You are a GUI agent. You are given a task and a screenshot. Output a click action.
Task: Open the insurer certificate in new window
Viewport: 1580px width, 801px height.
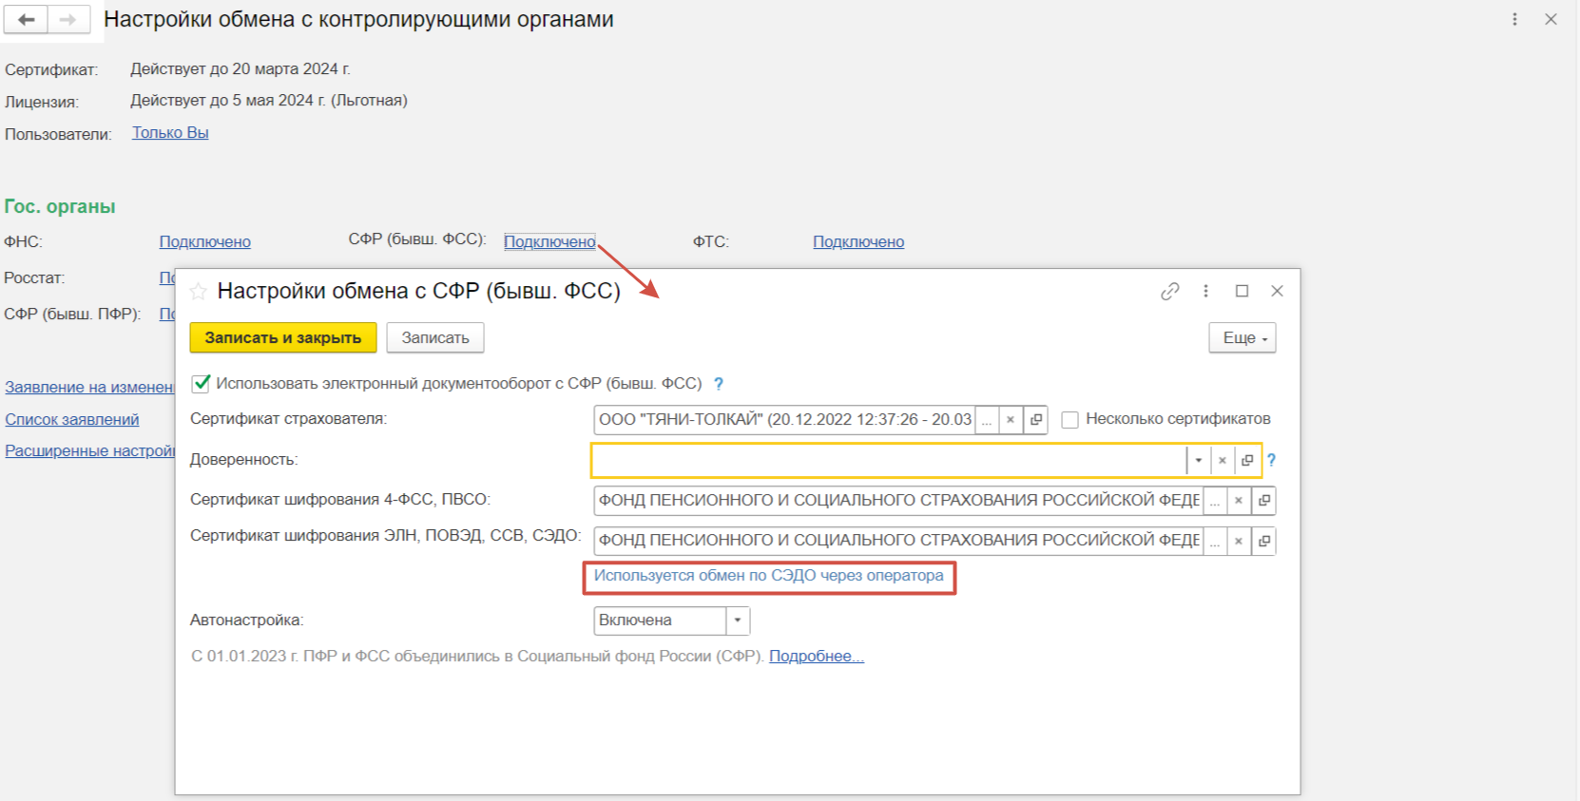pos(1035,419)
